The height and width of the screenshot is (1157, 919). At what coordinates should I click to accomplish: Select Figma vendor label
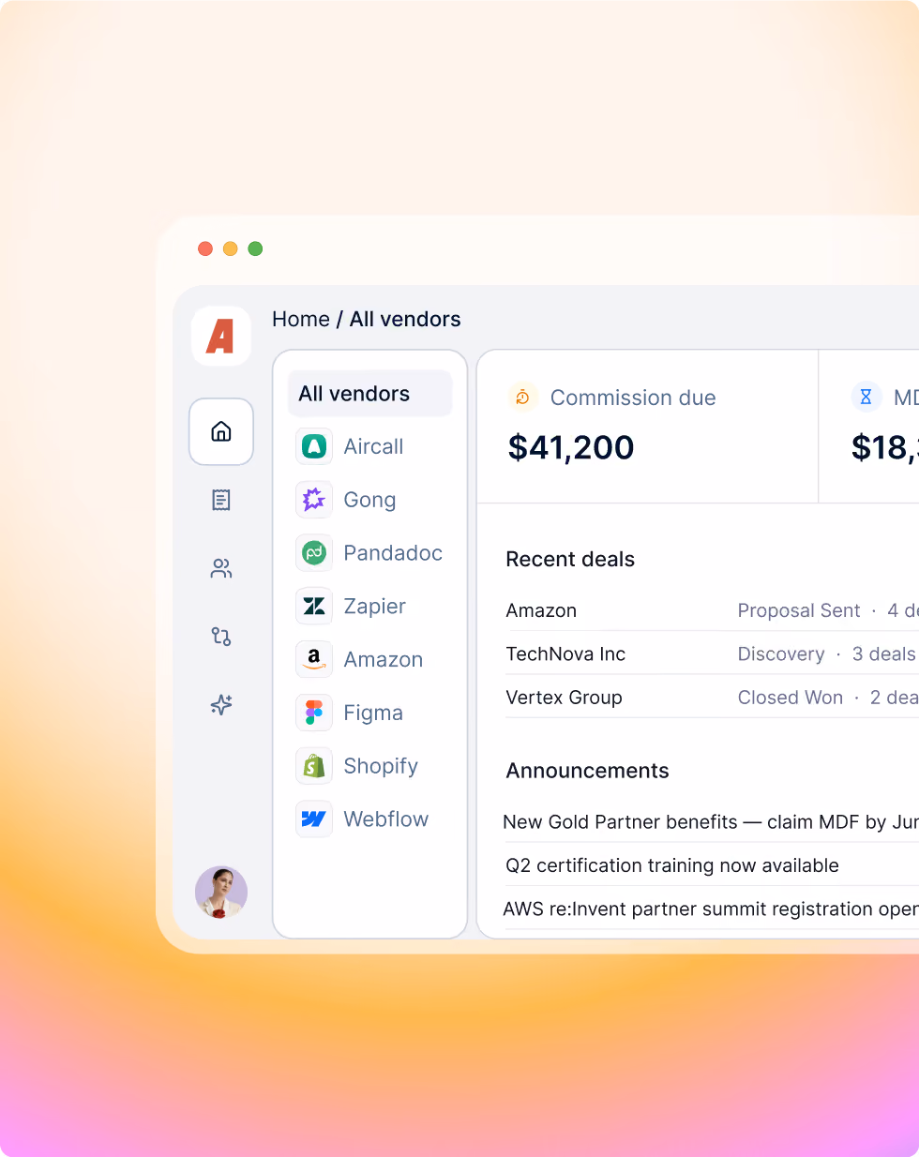pyautogui.click(x=373, y=713)
